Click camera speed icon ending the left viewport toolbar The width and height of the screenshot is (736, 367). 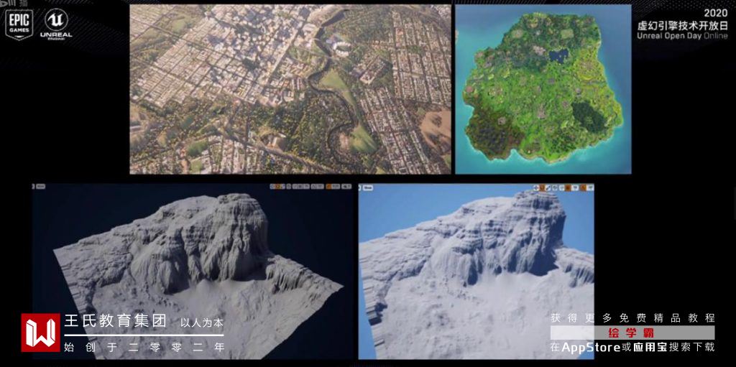(346, 186)
